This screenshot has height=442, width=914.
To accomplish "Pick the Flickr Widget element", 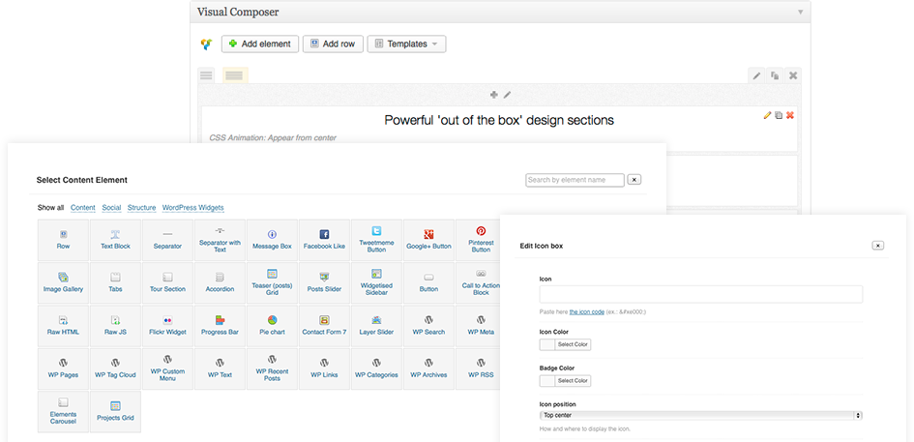I will (x=167, y=325).
